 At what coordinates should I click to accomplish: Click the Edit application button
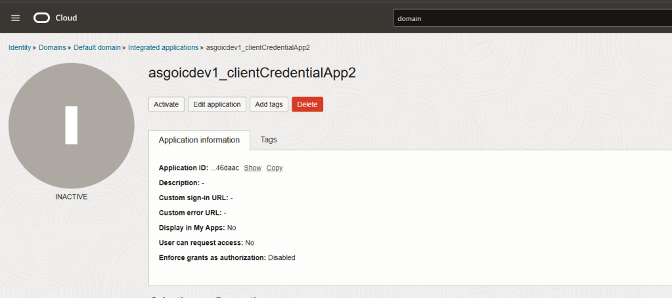217,104
